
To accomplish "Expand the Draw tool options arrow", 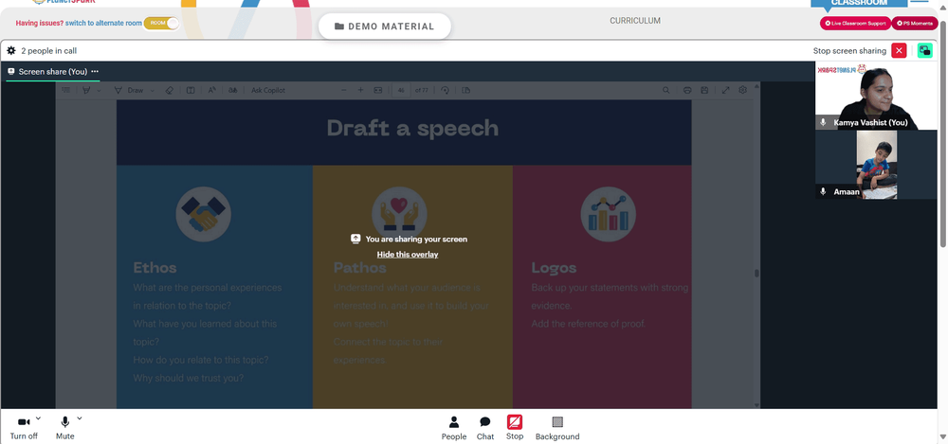I will pos(153,91).
